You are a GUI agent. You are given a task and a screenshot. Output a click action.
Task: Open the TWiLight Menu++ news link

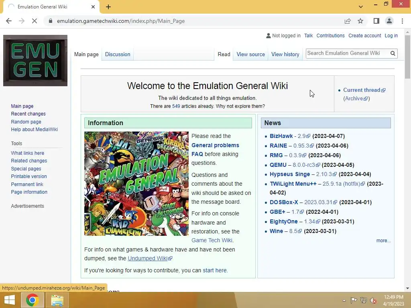[x=293, y=184]
